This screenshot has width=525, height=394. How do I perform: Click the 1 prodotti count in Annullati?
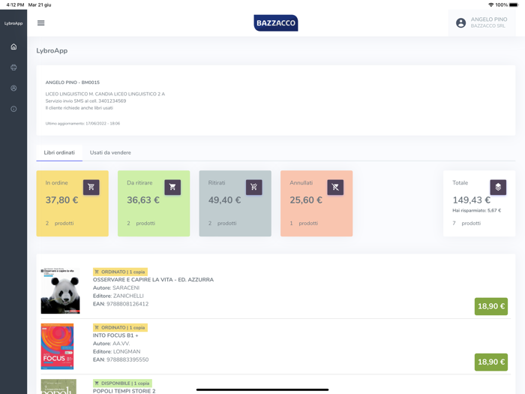[304, 223]
